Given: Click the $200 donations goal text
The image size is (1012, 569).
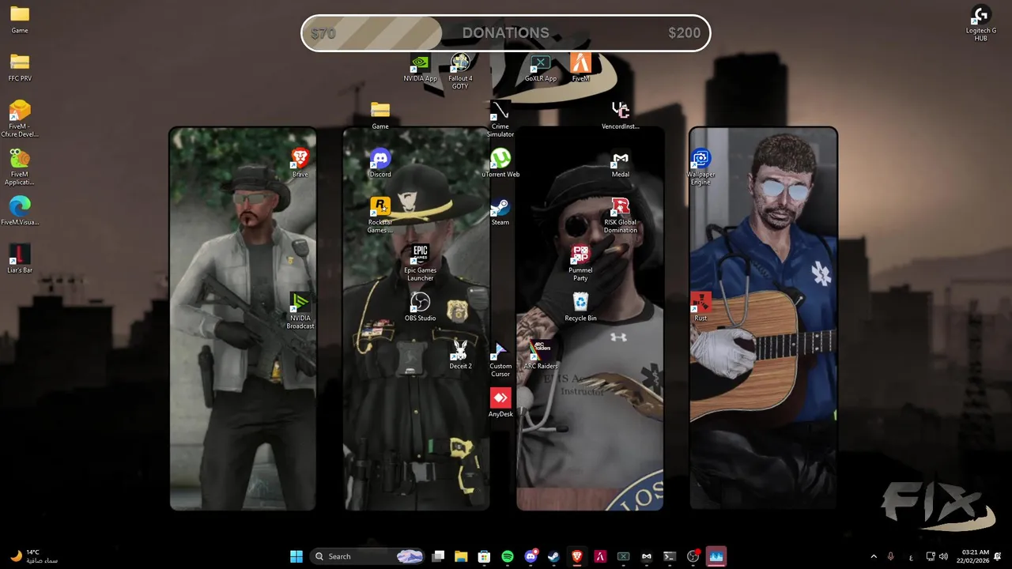Looking at the screenshot, I should [684, 33].
